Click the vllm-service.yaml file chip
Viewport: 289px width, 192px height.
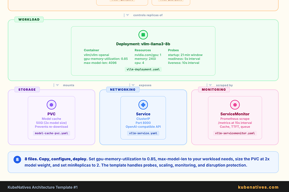143,133
